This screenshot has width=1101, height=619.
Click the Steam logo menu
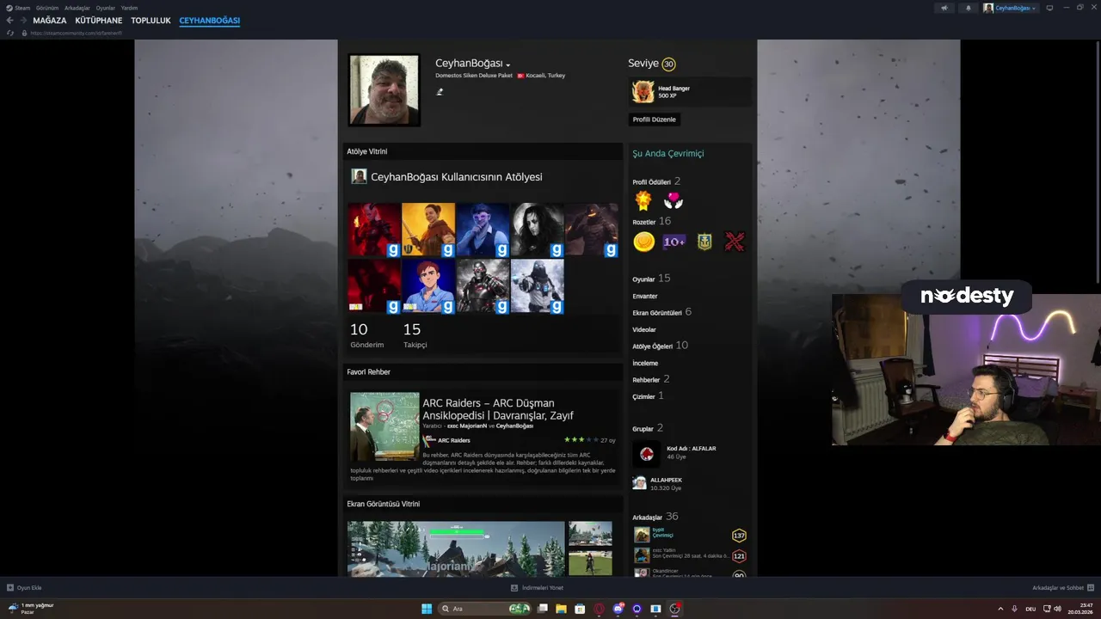18,8
